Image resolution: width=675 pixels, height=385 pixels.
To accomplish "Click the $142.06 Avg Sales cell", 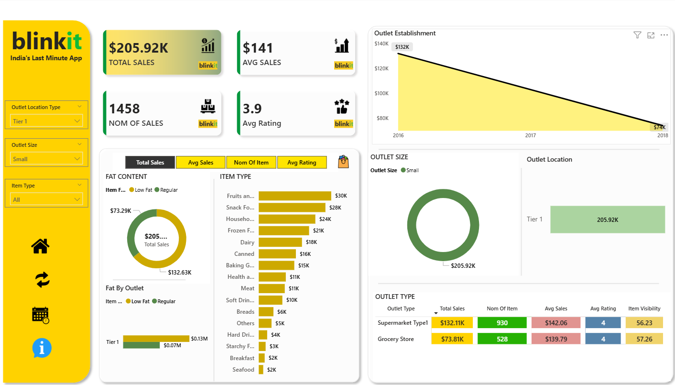I will point(555,323).
